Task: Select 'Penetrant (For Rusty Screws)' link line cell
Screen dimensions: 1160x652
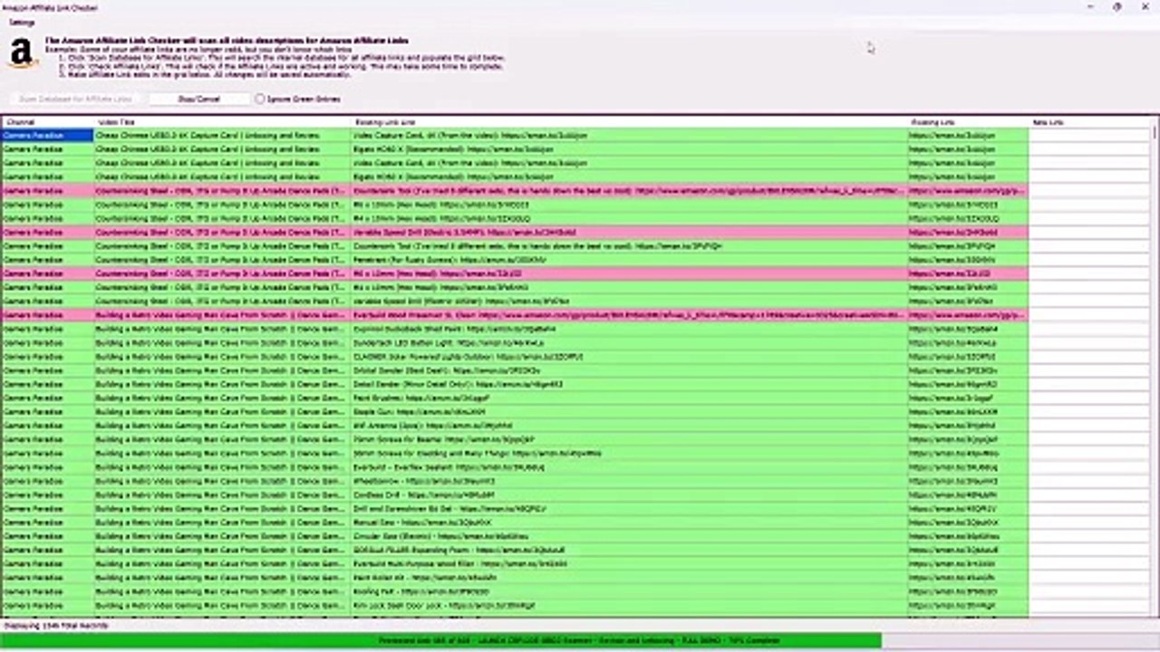Action: [x=630, y=260]
